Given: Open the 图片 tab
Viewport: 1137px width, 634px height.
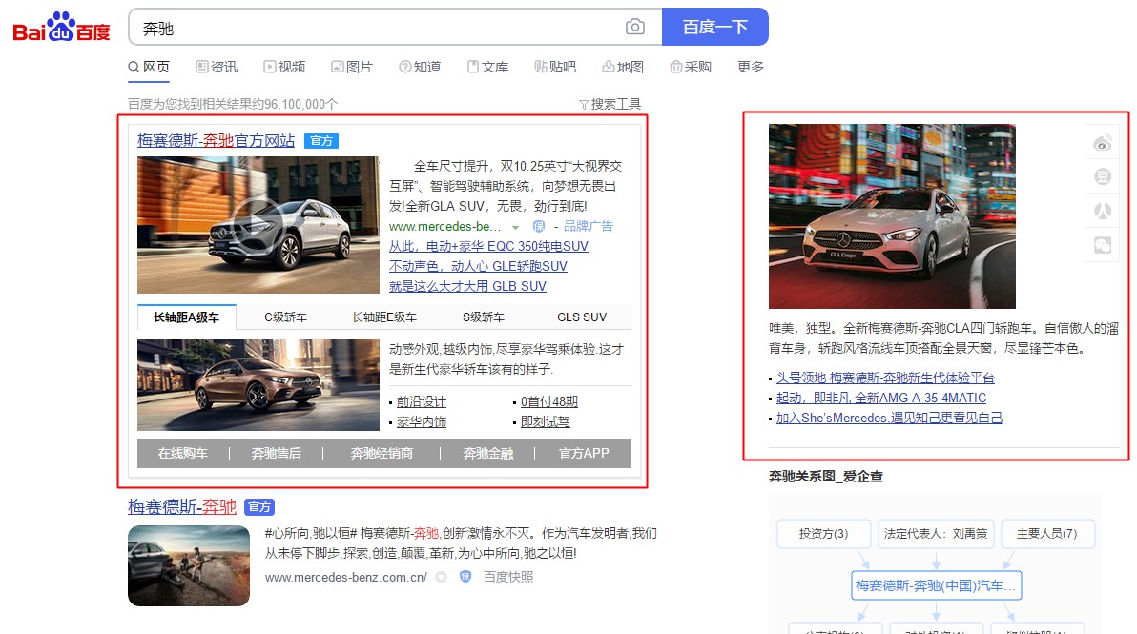Looking at the screenshot, I should pyautogui.click(x=352, y=67).
